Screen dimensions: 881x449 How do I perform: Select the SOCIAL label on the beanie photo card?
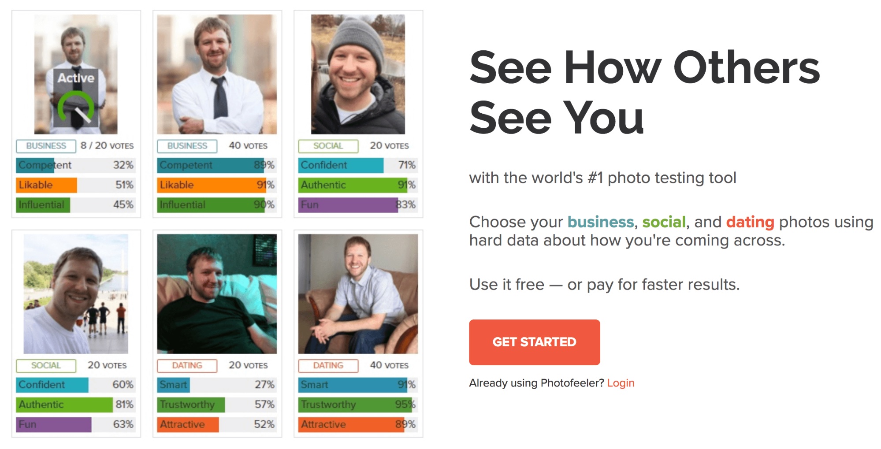[328, 146]
